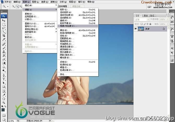Choose 色相/饱和度(H)... menu entry
The height and width of the screenshot is (122, 175).
(78, 33)
